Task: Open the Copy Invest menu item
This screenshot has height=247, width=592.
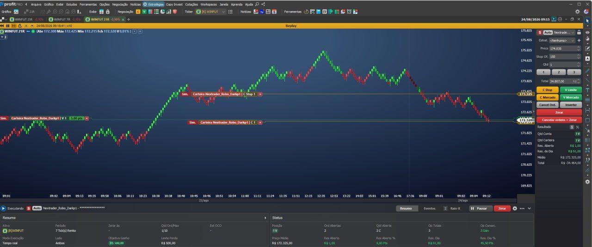Action: 174,4
